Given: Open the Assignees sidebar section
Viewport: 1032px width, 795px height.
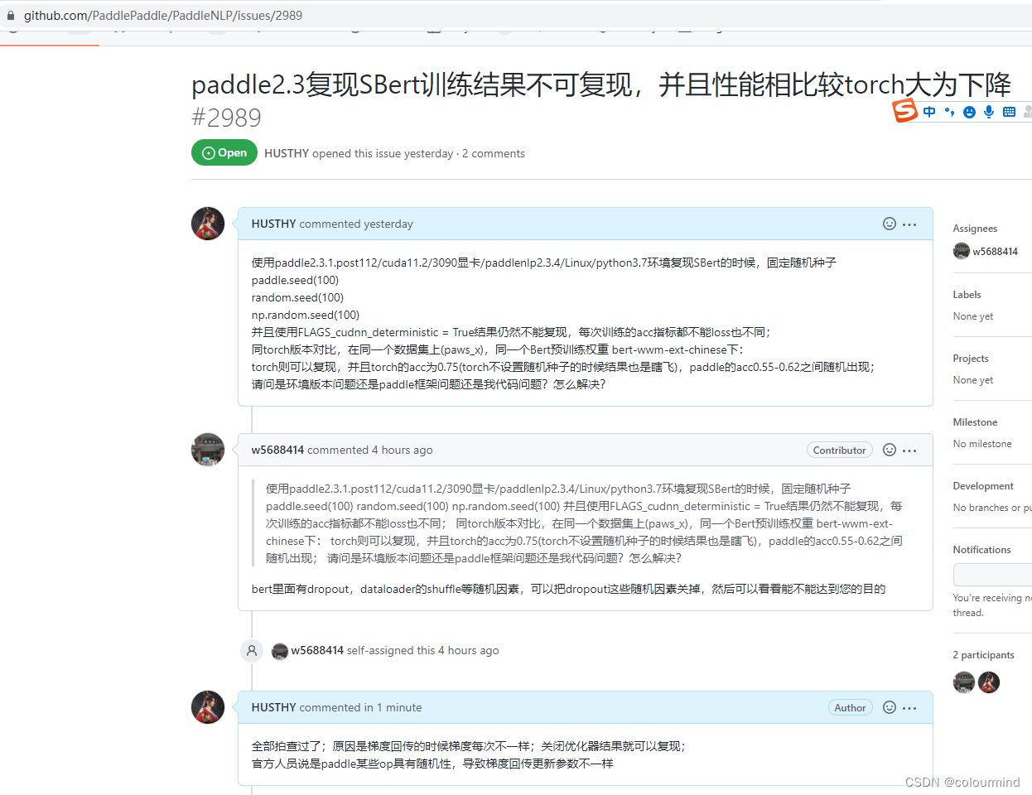Looking at the screenshot, I should pyautogui.click(x=975, y=229).
